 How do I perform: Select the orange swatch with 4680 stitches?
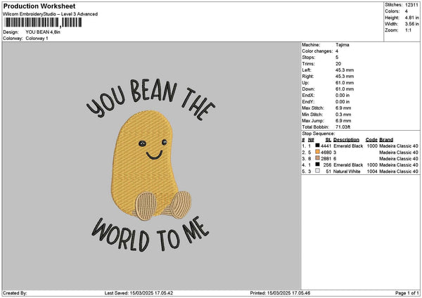tap(318, 152)
